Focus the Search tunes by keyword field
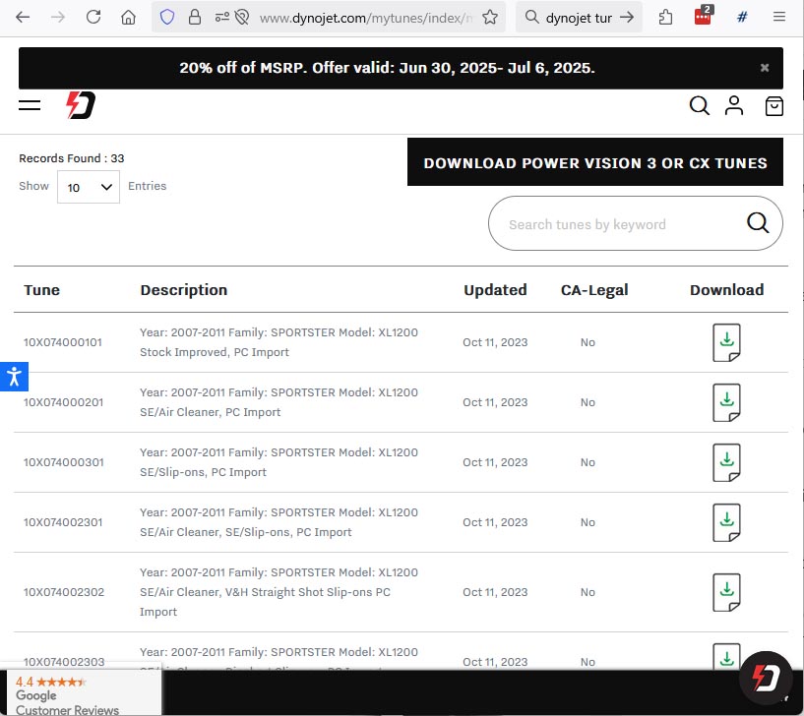Screen dimensions: 804x716 [615, 224]
